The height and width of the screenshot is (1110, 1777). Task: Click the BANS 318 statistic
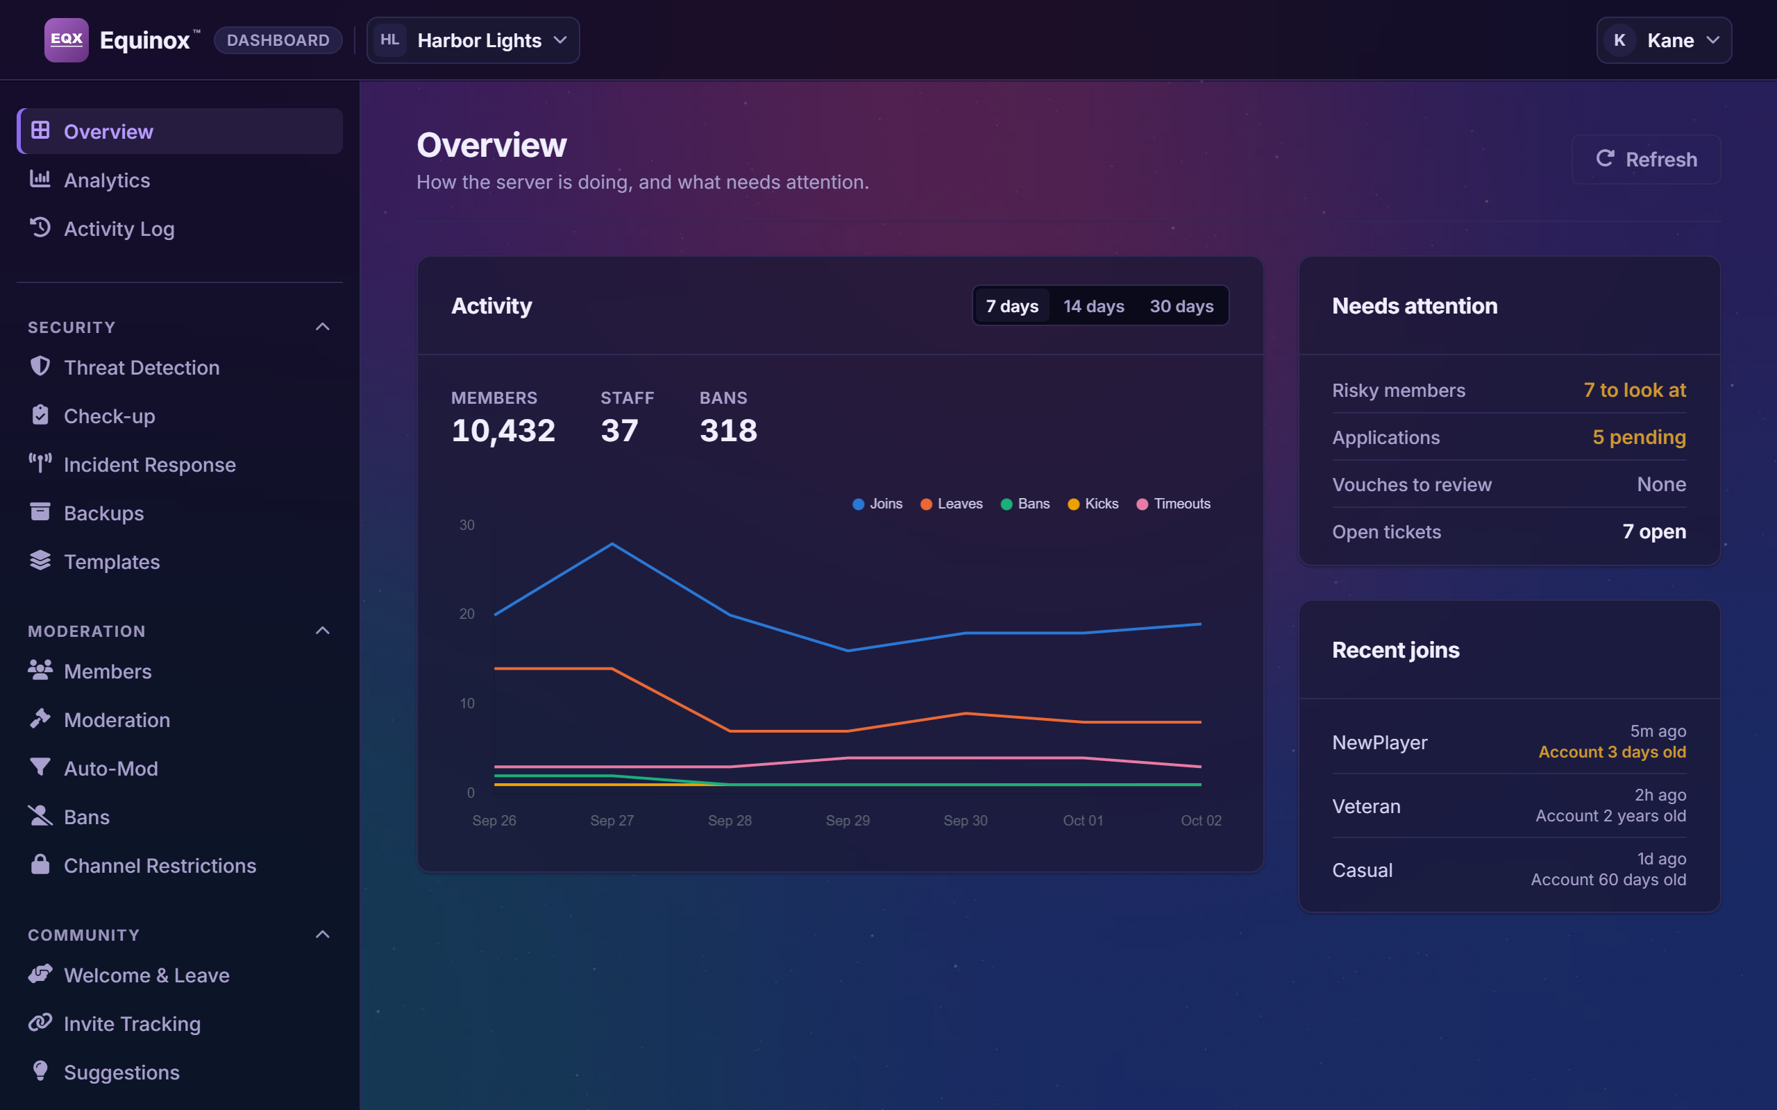[727, 418]
